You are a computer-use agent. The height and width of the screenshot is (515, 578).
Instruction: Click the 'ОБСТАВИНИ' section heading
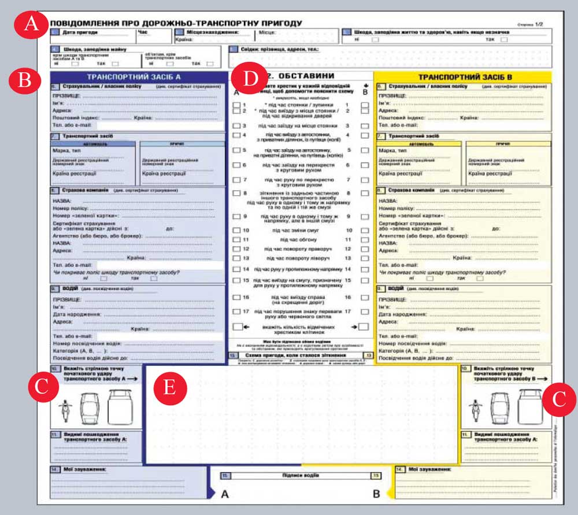click(x=306, y=76)
